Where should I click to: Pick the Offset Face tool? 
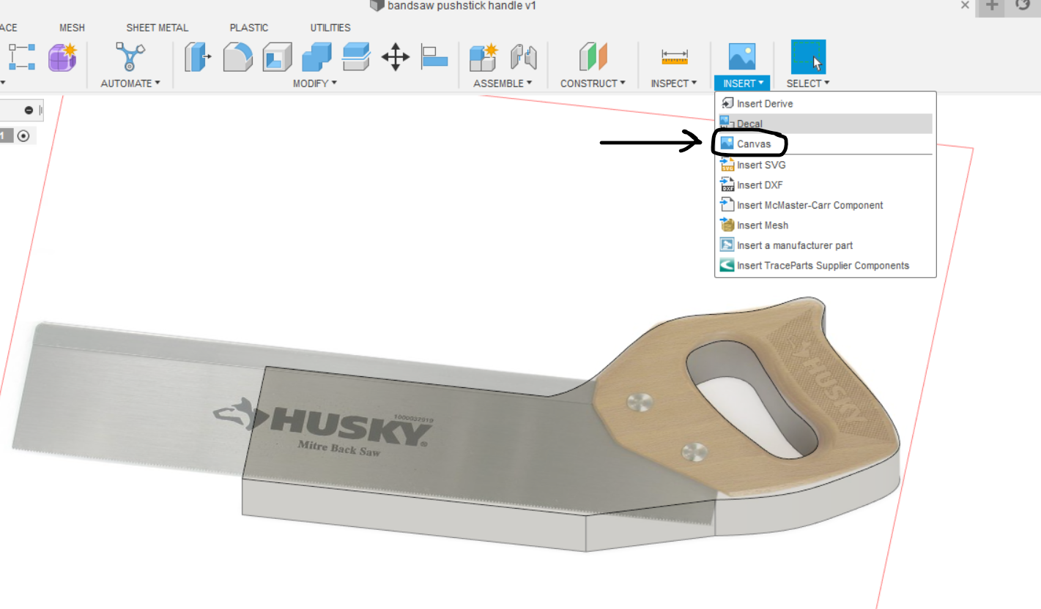[356, 56]
